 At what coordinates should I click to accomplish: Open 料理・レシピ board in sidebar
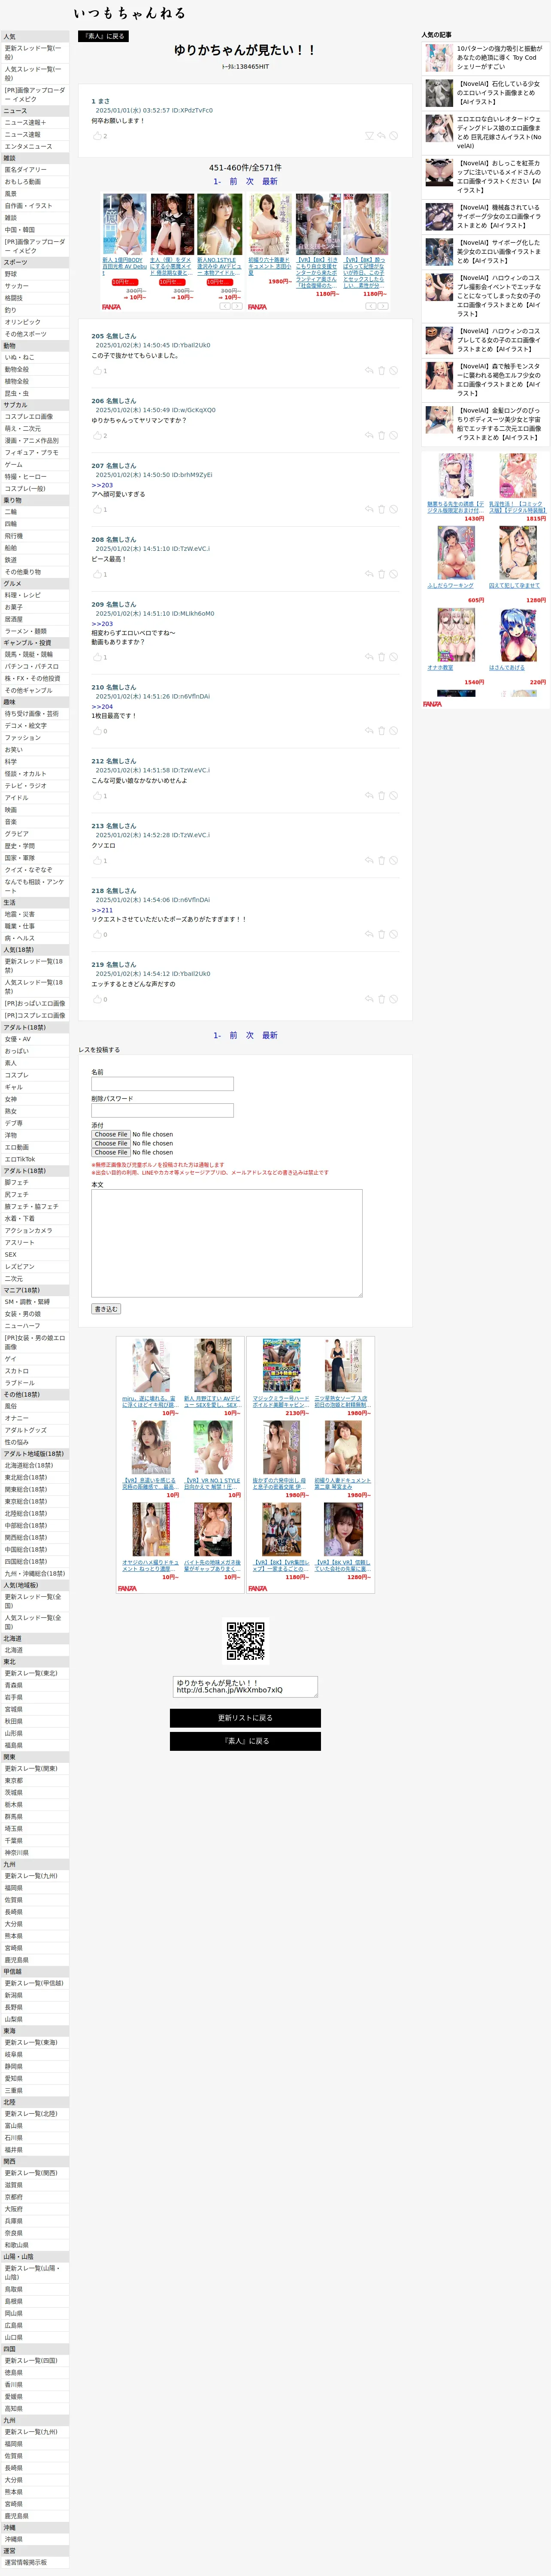click(35, 596)
